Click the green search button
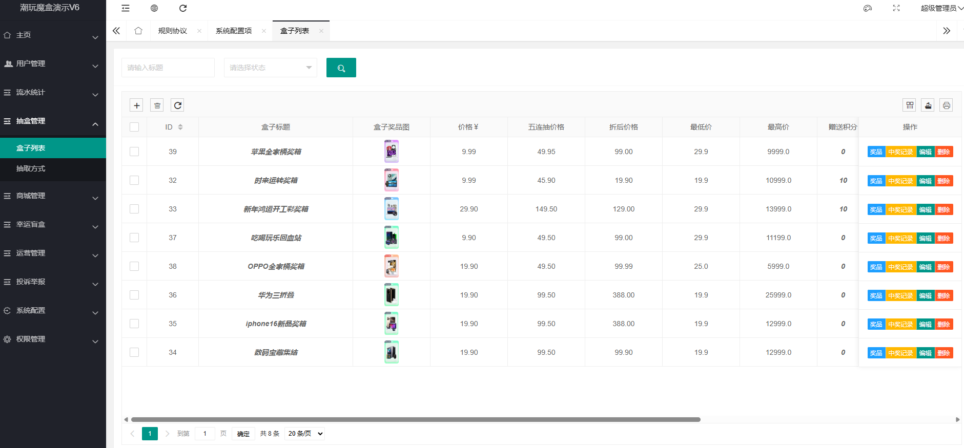 tap(341, 68)
